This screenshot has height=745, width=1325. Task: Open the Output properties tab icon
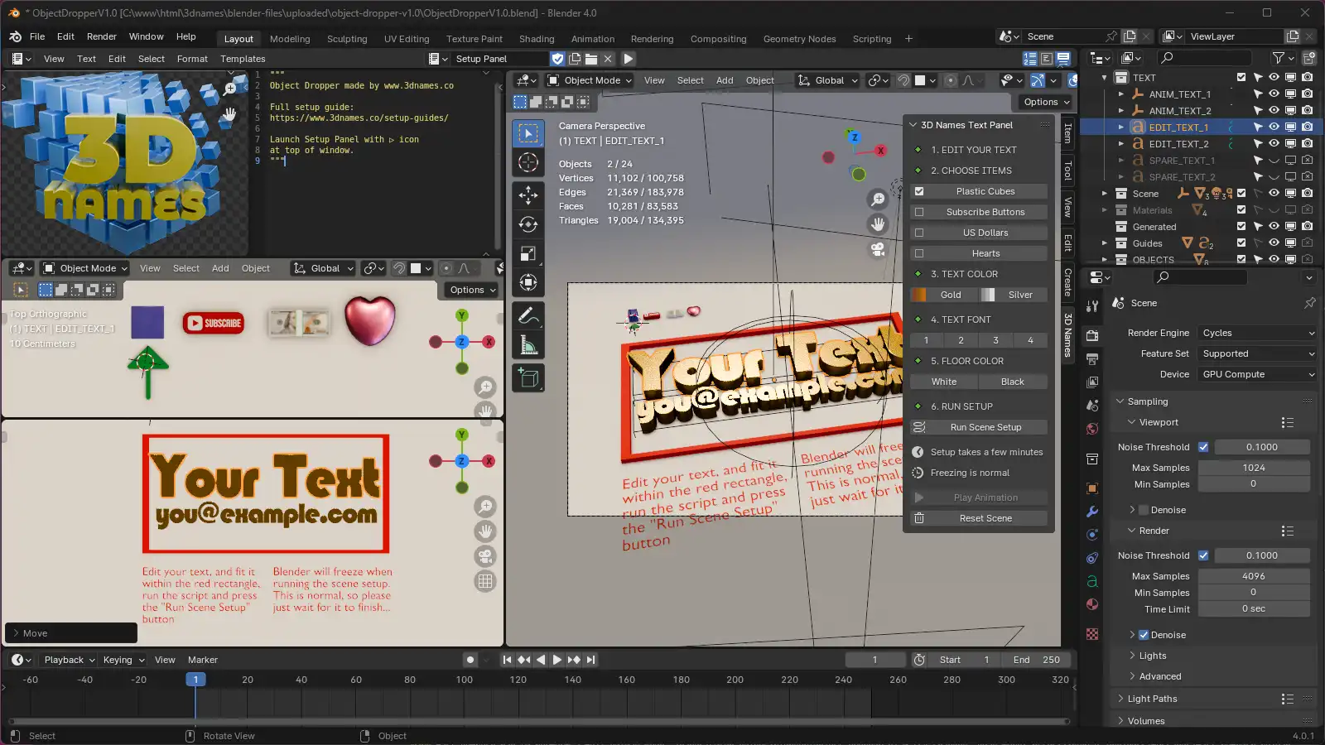pos(1092,359)
